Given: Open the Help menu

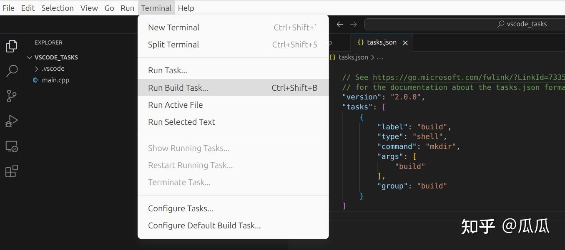Looking at the screenshot, I should pyautogui.click(x=186, y=8).
